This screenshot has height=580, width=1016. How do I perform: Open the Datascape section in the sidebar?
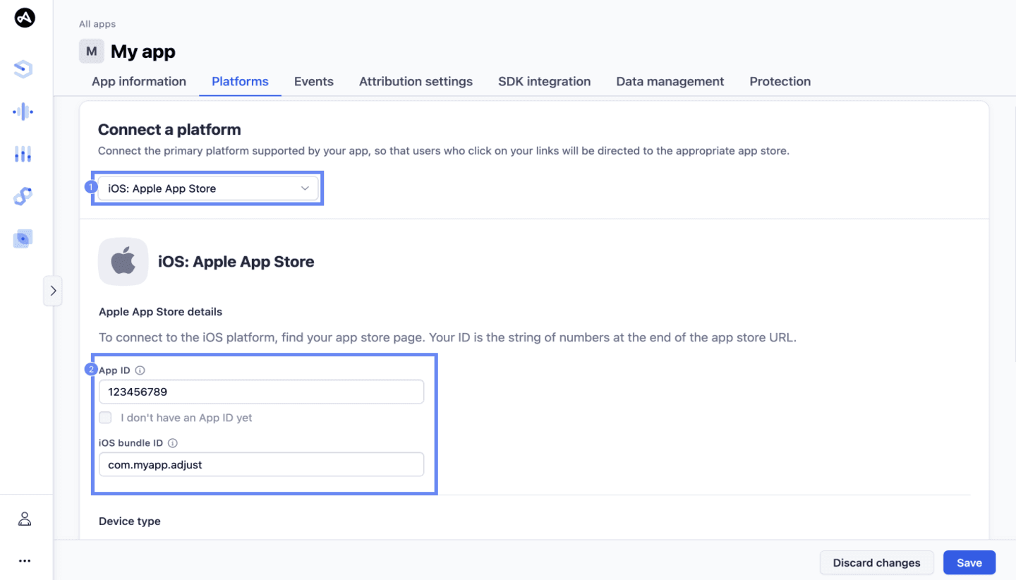(x=23, y=68)
